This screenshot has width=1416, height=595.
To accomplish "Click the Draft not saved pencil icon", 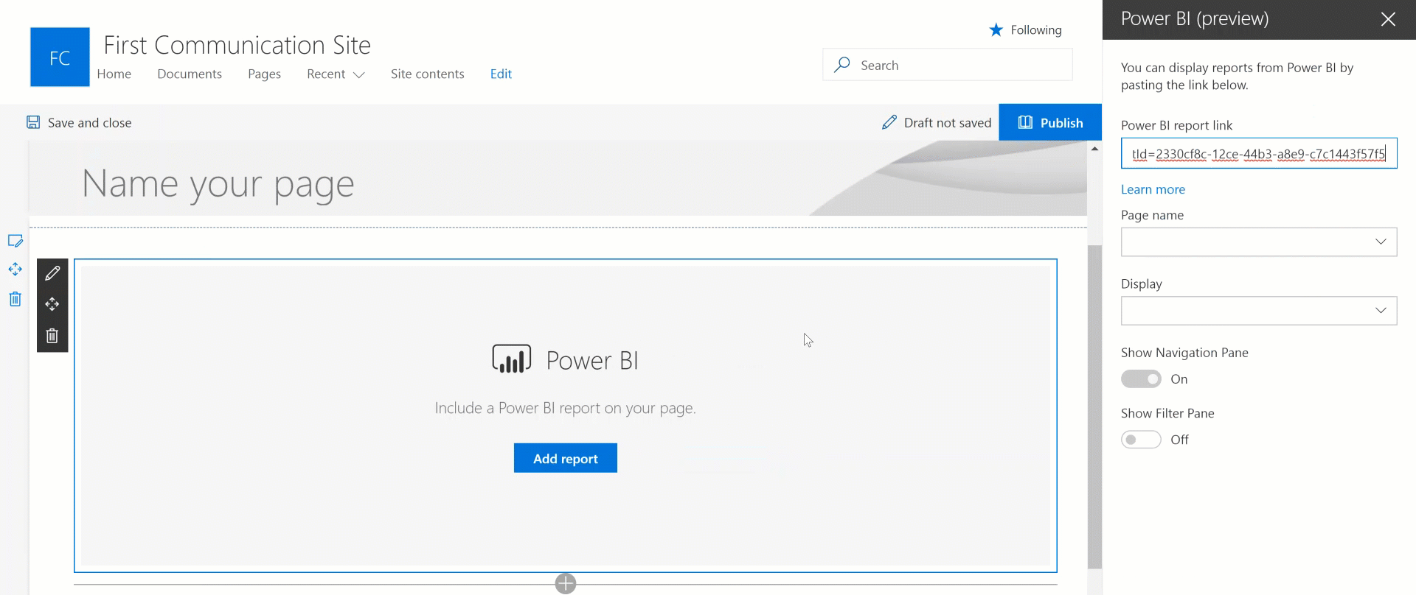I will [x=889, y=122].
